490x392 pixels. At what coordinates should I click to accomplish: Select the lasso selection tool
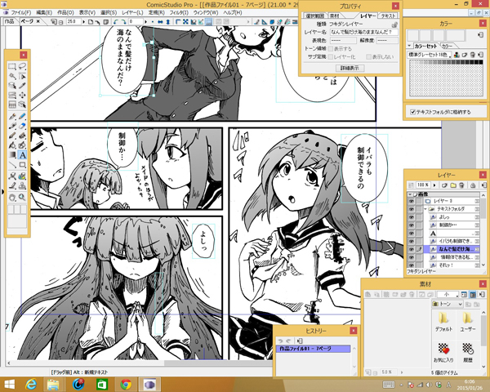click(x=22, y=66)
